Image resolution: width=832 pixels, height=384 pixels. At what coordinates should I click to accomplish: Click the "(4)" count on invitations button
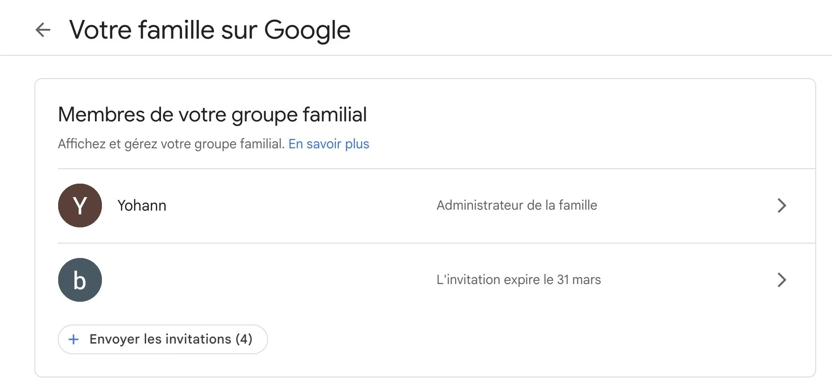pyautogui.click(x=244, y=339)
